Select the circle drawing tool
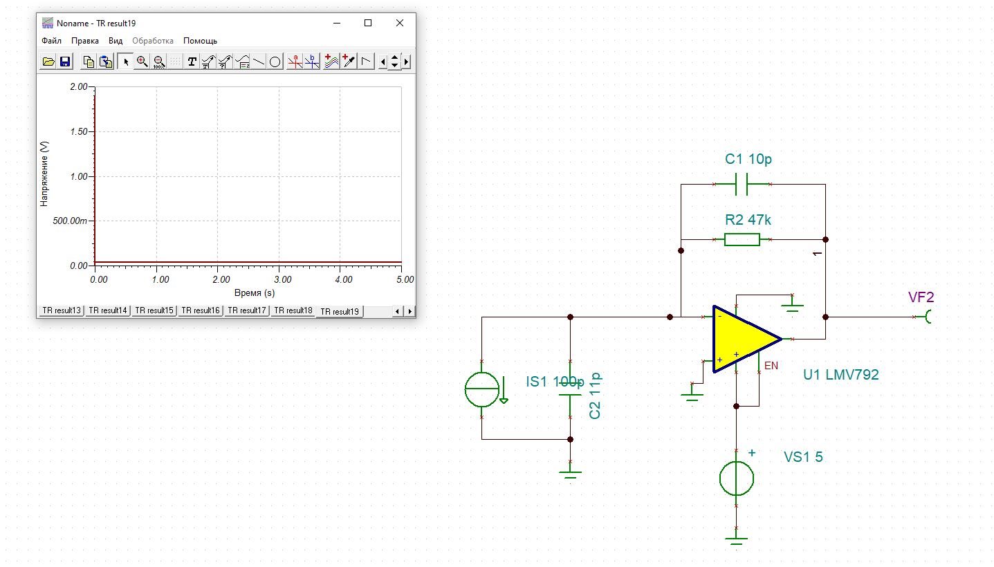The image size is (994, 567). coord(275,62)
